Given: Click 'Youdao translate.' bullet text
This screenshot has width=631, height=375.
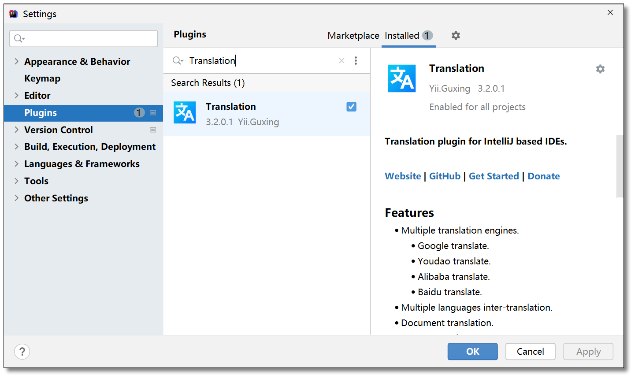Looking at the screenshot, I should point(454,261).
